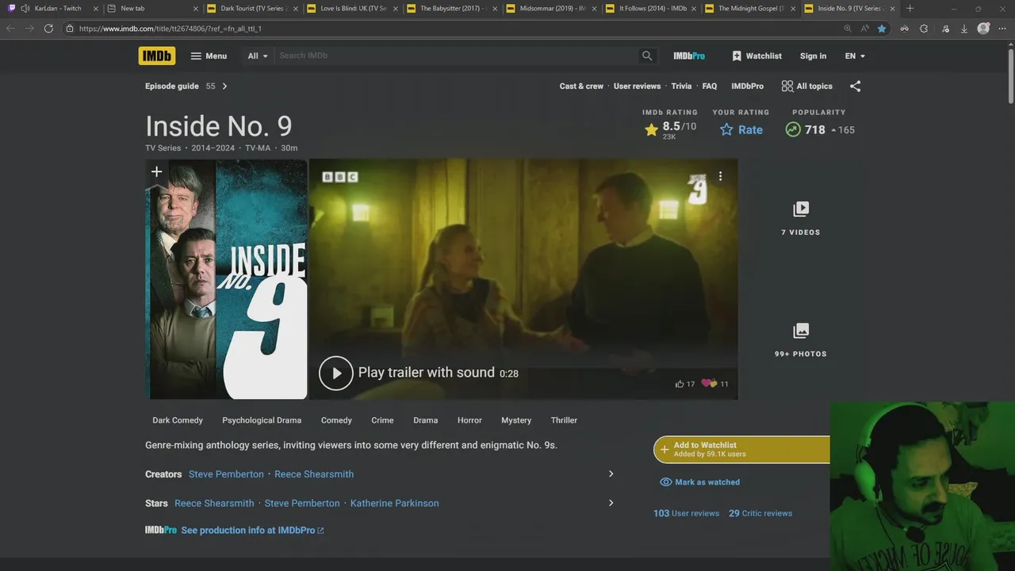Click the address bar URL
The width and height of the screenshot is (1015, 571).
(x=170, y=29)
